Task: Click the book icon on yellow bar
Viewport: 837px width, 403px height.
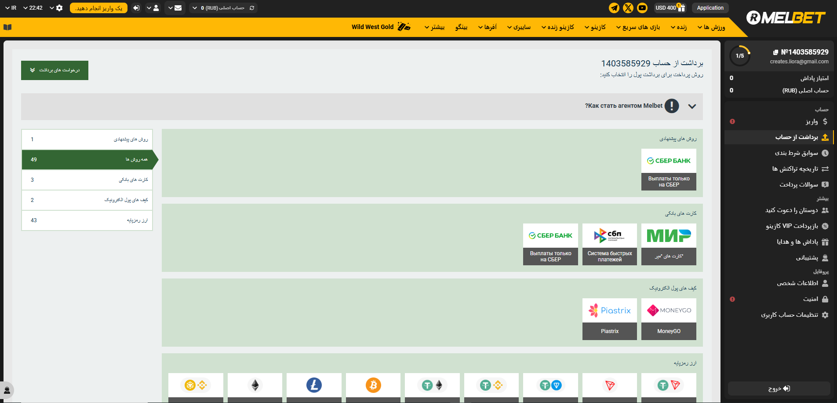Action: [7, 27]
